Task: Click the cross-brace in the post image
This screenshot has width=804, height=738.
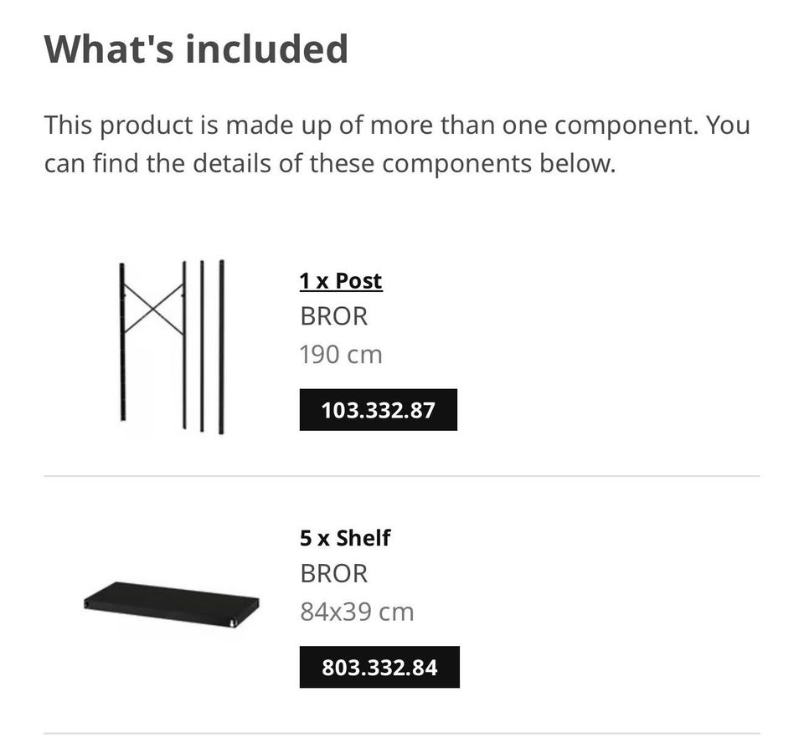Action: tap(153, 309)
